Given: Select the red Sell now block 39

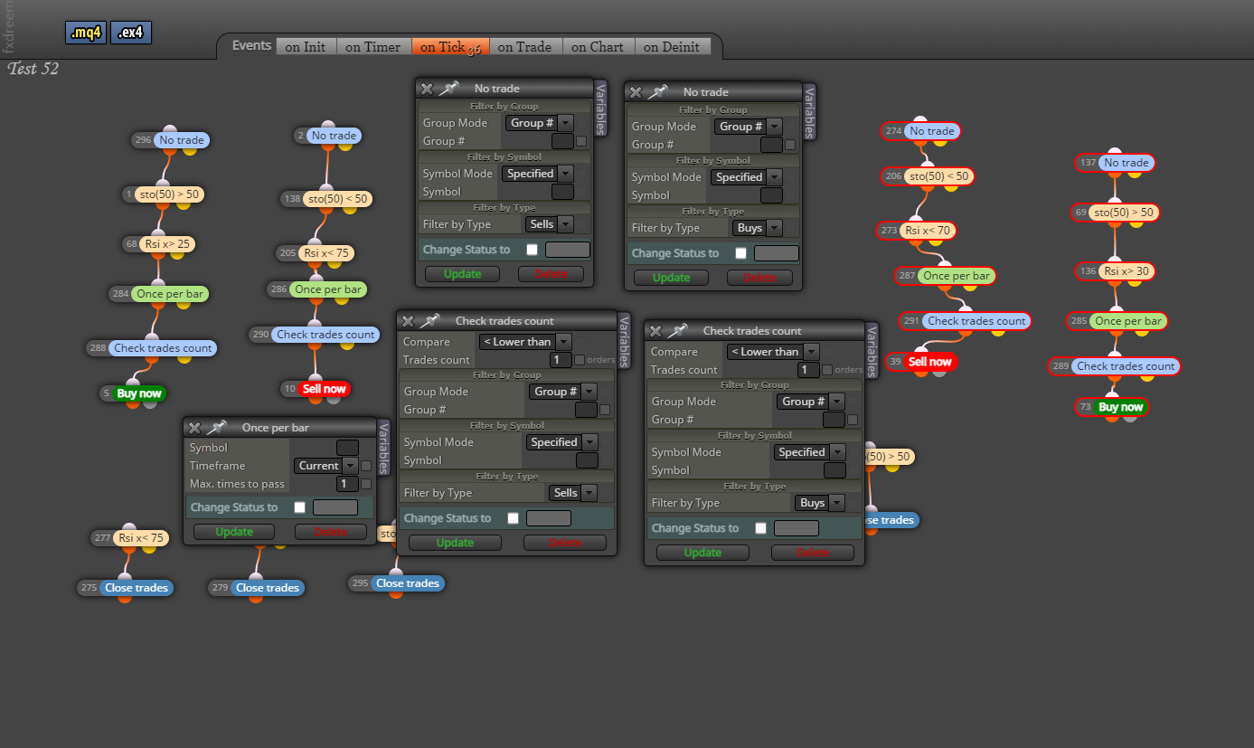Looking at the screenshot, I should (x=929, y=362).
